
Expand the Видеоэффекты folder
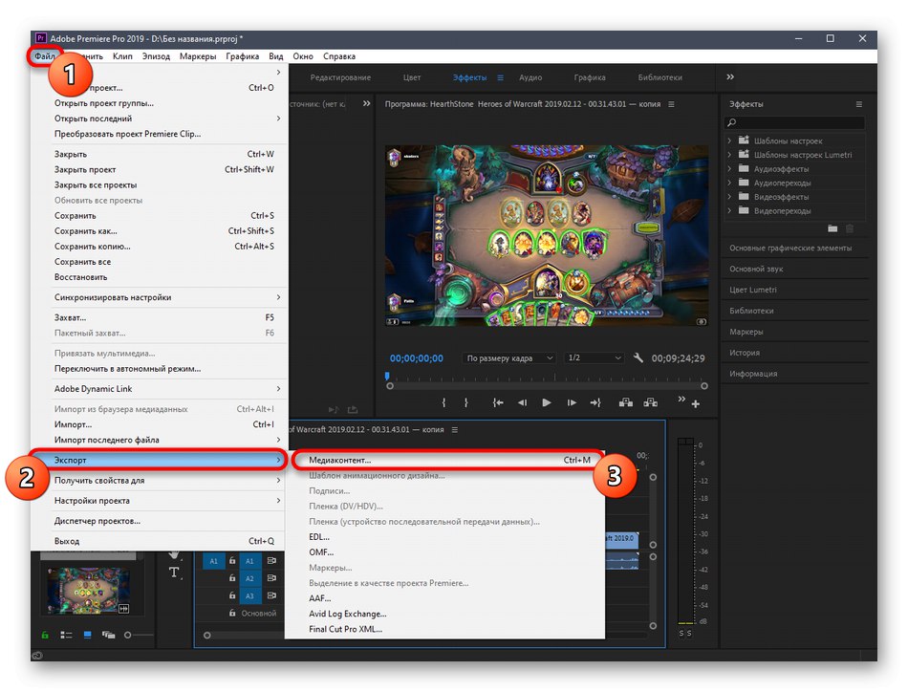tap(730, 197)
